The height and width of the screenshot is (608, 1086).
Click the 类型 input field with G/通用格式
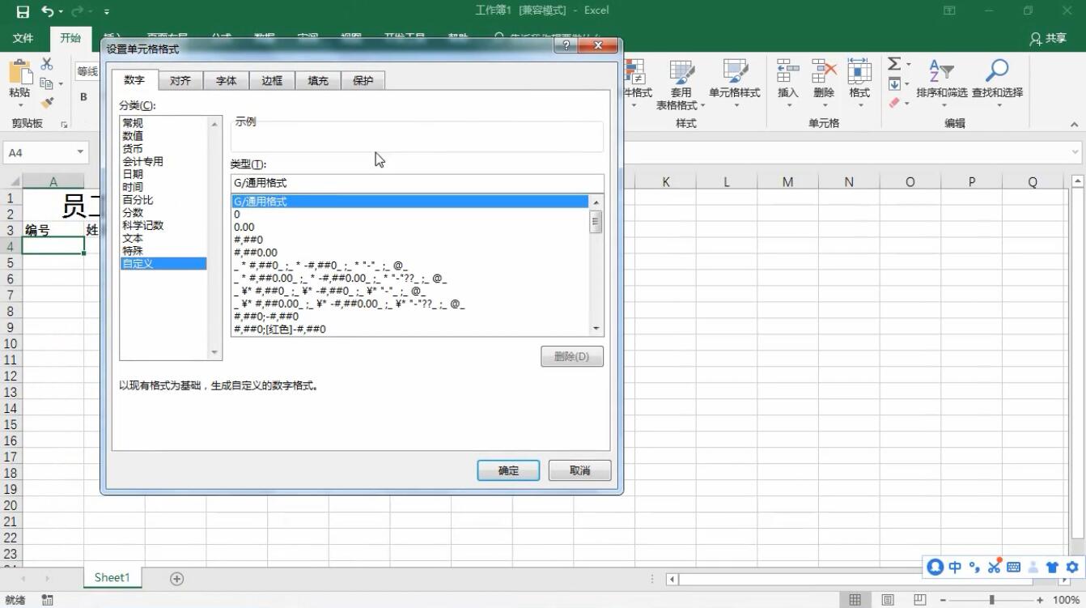tap(417, 183)
